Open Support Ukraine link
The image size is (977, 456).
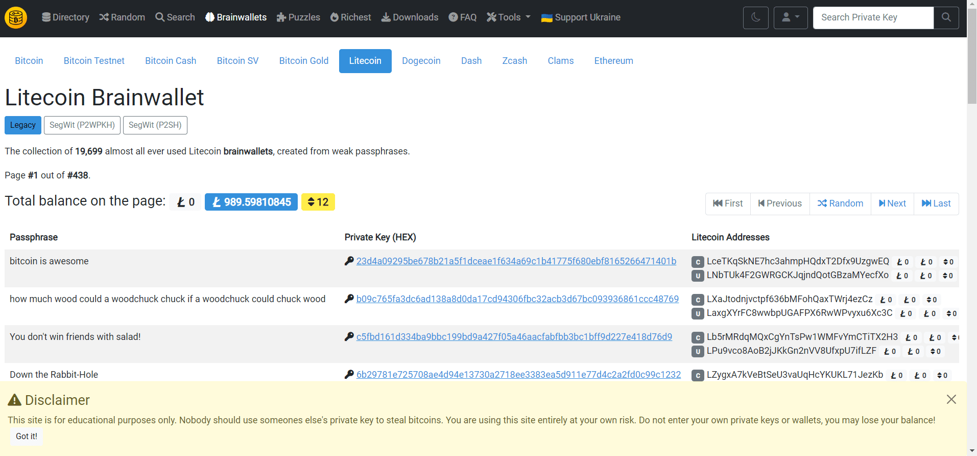point(581,17)
